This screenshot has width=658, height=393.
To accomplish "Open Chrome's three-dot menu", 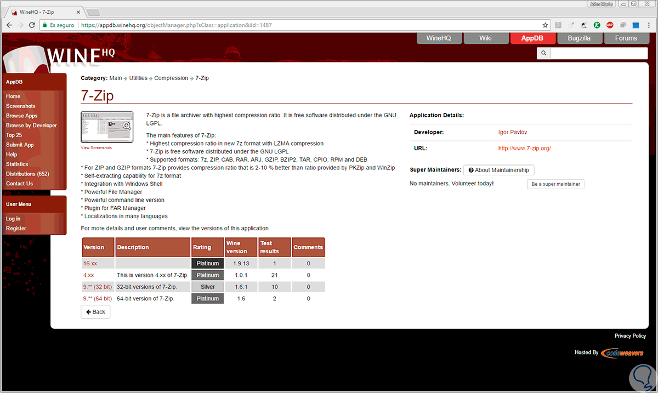I will (649, 25).
